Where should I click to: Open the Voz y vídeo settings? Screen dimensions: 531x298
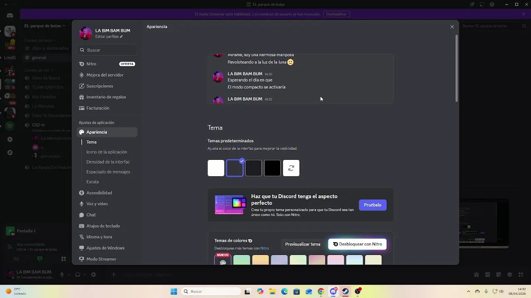tap(107, 204)
